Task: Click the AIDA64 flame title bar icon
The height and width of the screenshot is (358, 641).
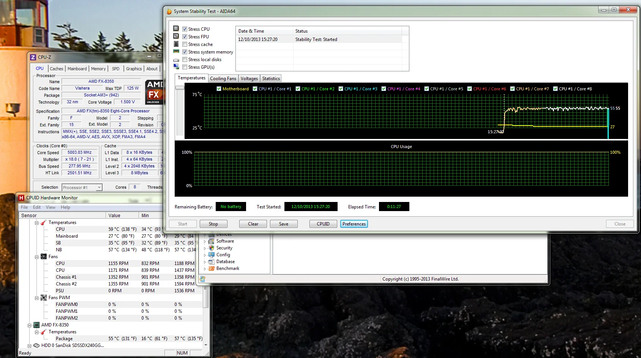Action: pyautogui.click(x=169, y=11)
